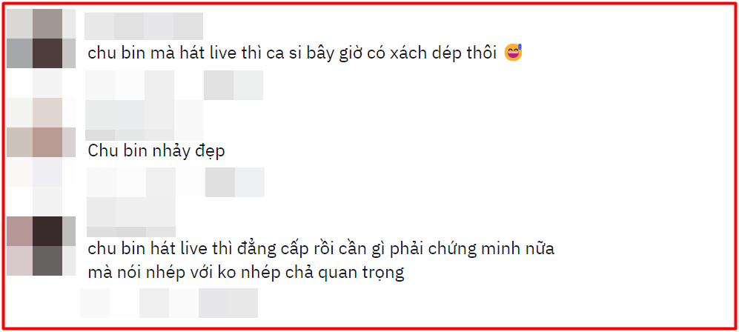Click left blurred action under "xách dép thôi" comment

click(130, 85)
